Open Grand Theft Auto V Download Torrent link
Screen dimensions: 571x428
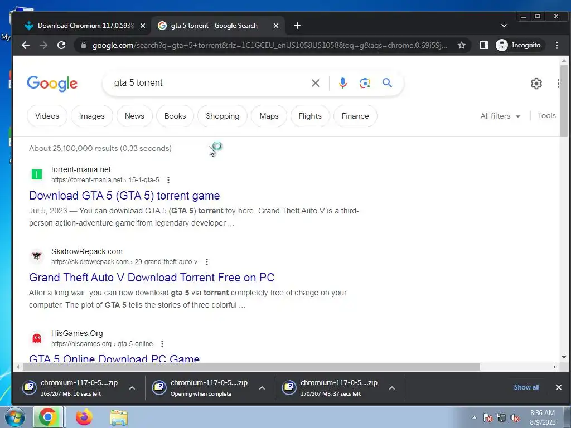click(x=152, y=278)
